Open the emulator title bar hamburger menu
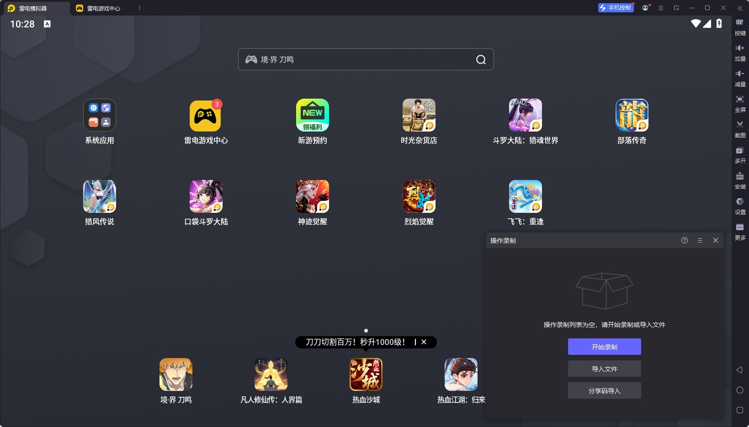The width and height of the screenshot is (749, 427). coord(661,8)
